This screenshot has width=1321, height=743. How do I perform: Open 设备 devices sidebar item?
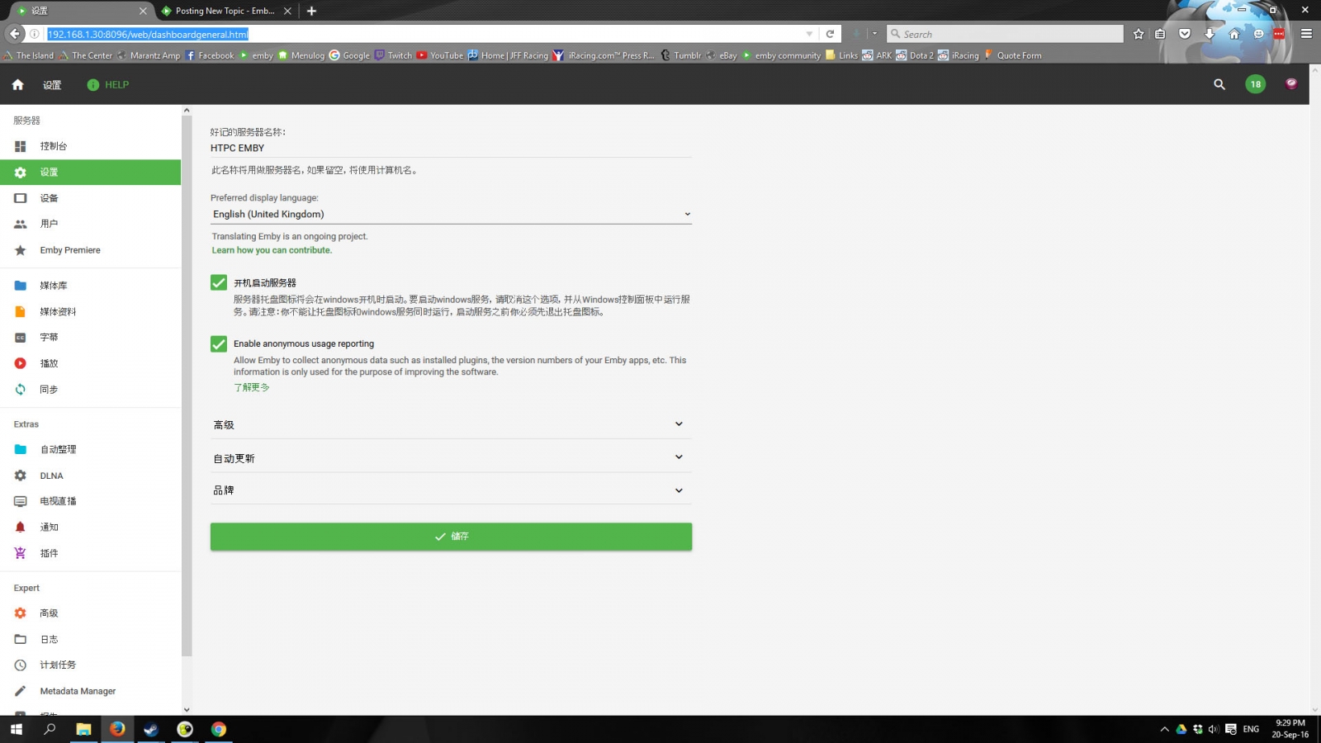pyautogui.click(x=91, y=198)
